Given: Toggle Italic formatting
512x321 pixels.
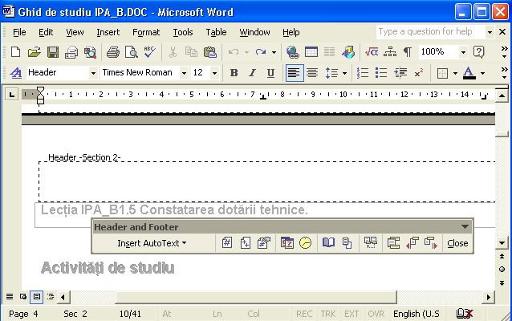Looking at the screenshot, I should 252,73.
